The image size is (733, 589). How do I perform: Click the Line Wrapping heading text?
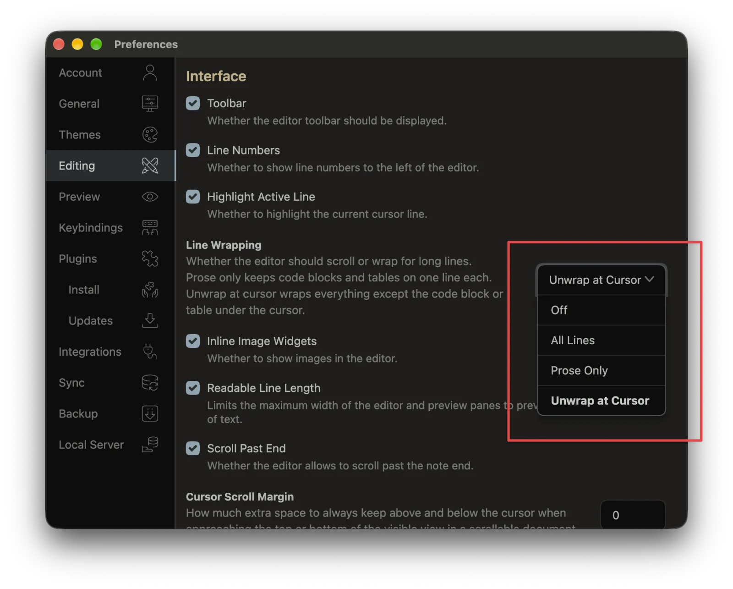[x=224, y=245]
